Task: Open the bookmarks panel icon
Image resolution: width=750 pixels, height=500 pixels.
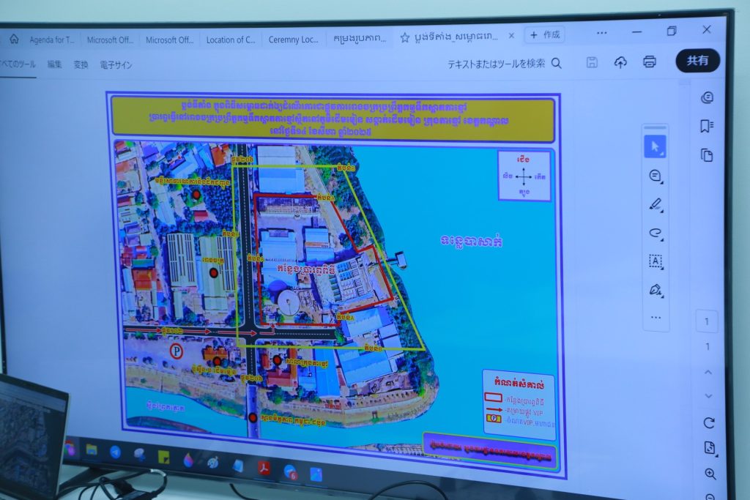Action: click(x=707, y=126)
